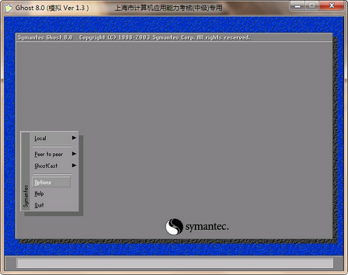Viewport: 348px width, 275px height.
Task: Click the Symantec Ghost 8.0 copyright header
Action: [x=134, y=38]
